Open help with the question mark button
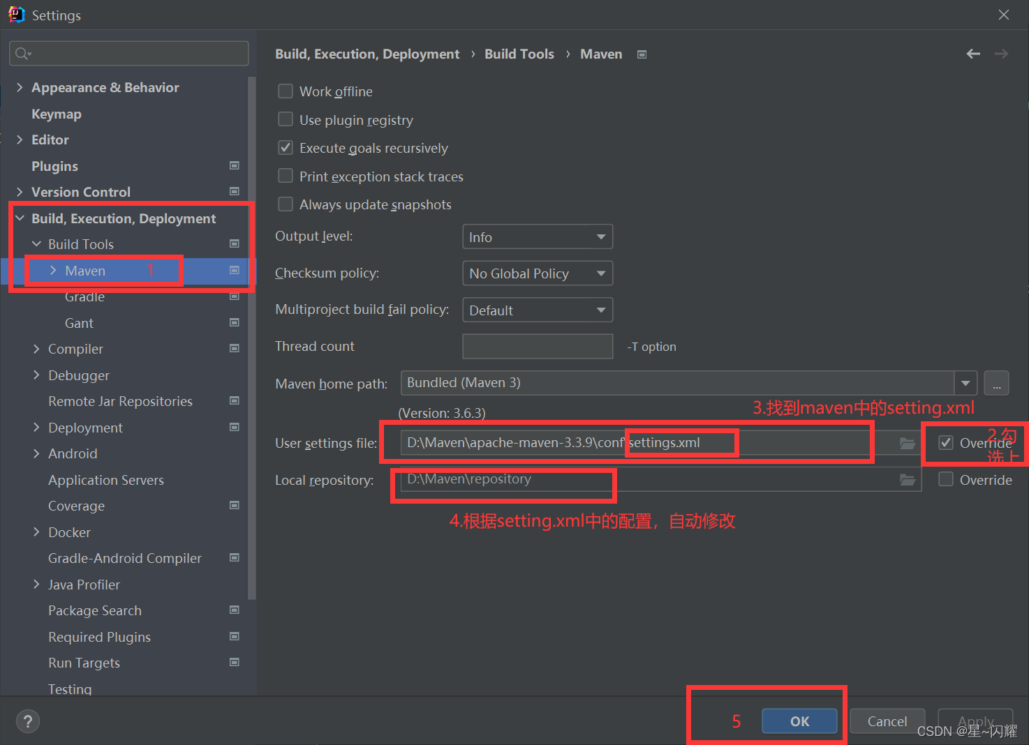Screen dimensions: 1029x745 pyautogui.click(x=28, y=721)
